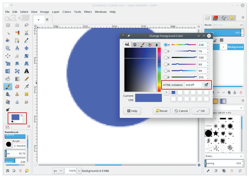Open the File menu
This screenshot has height=178, width=249.
[x=7, y=12]
